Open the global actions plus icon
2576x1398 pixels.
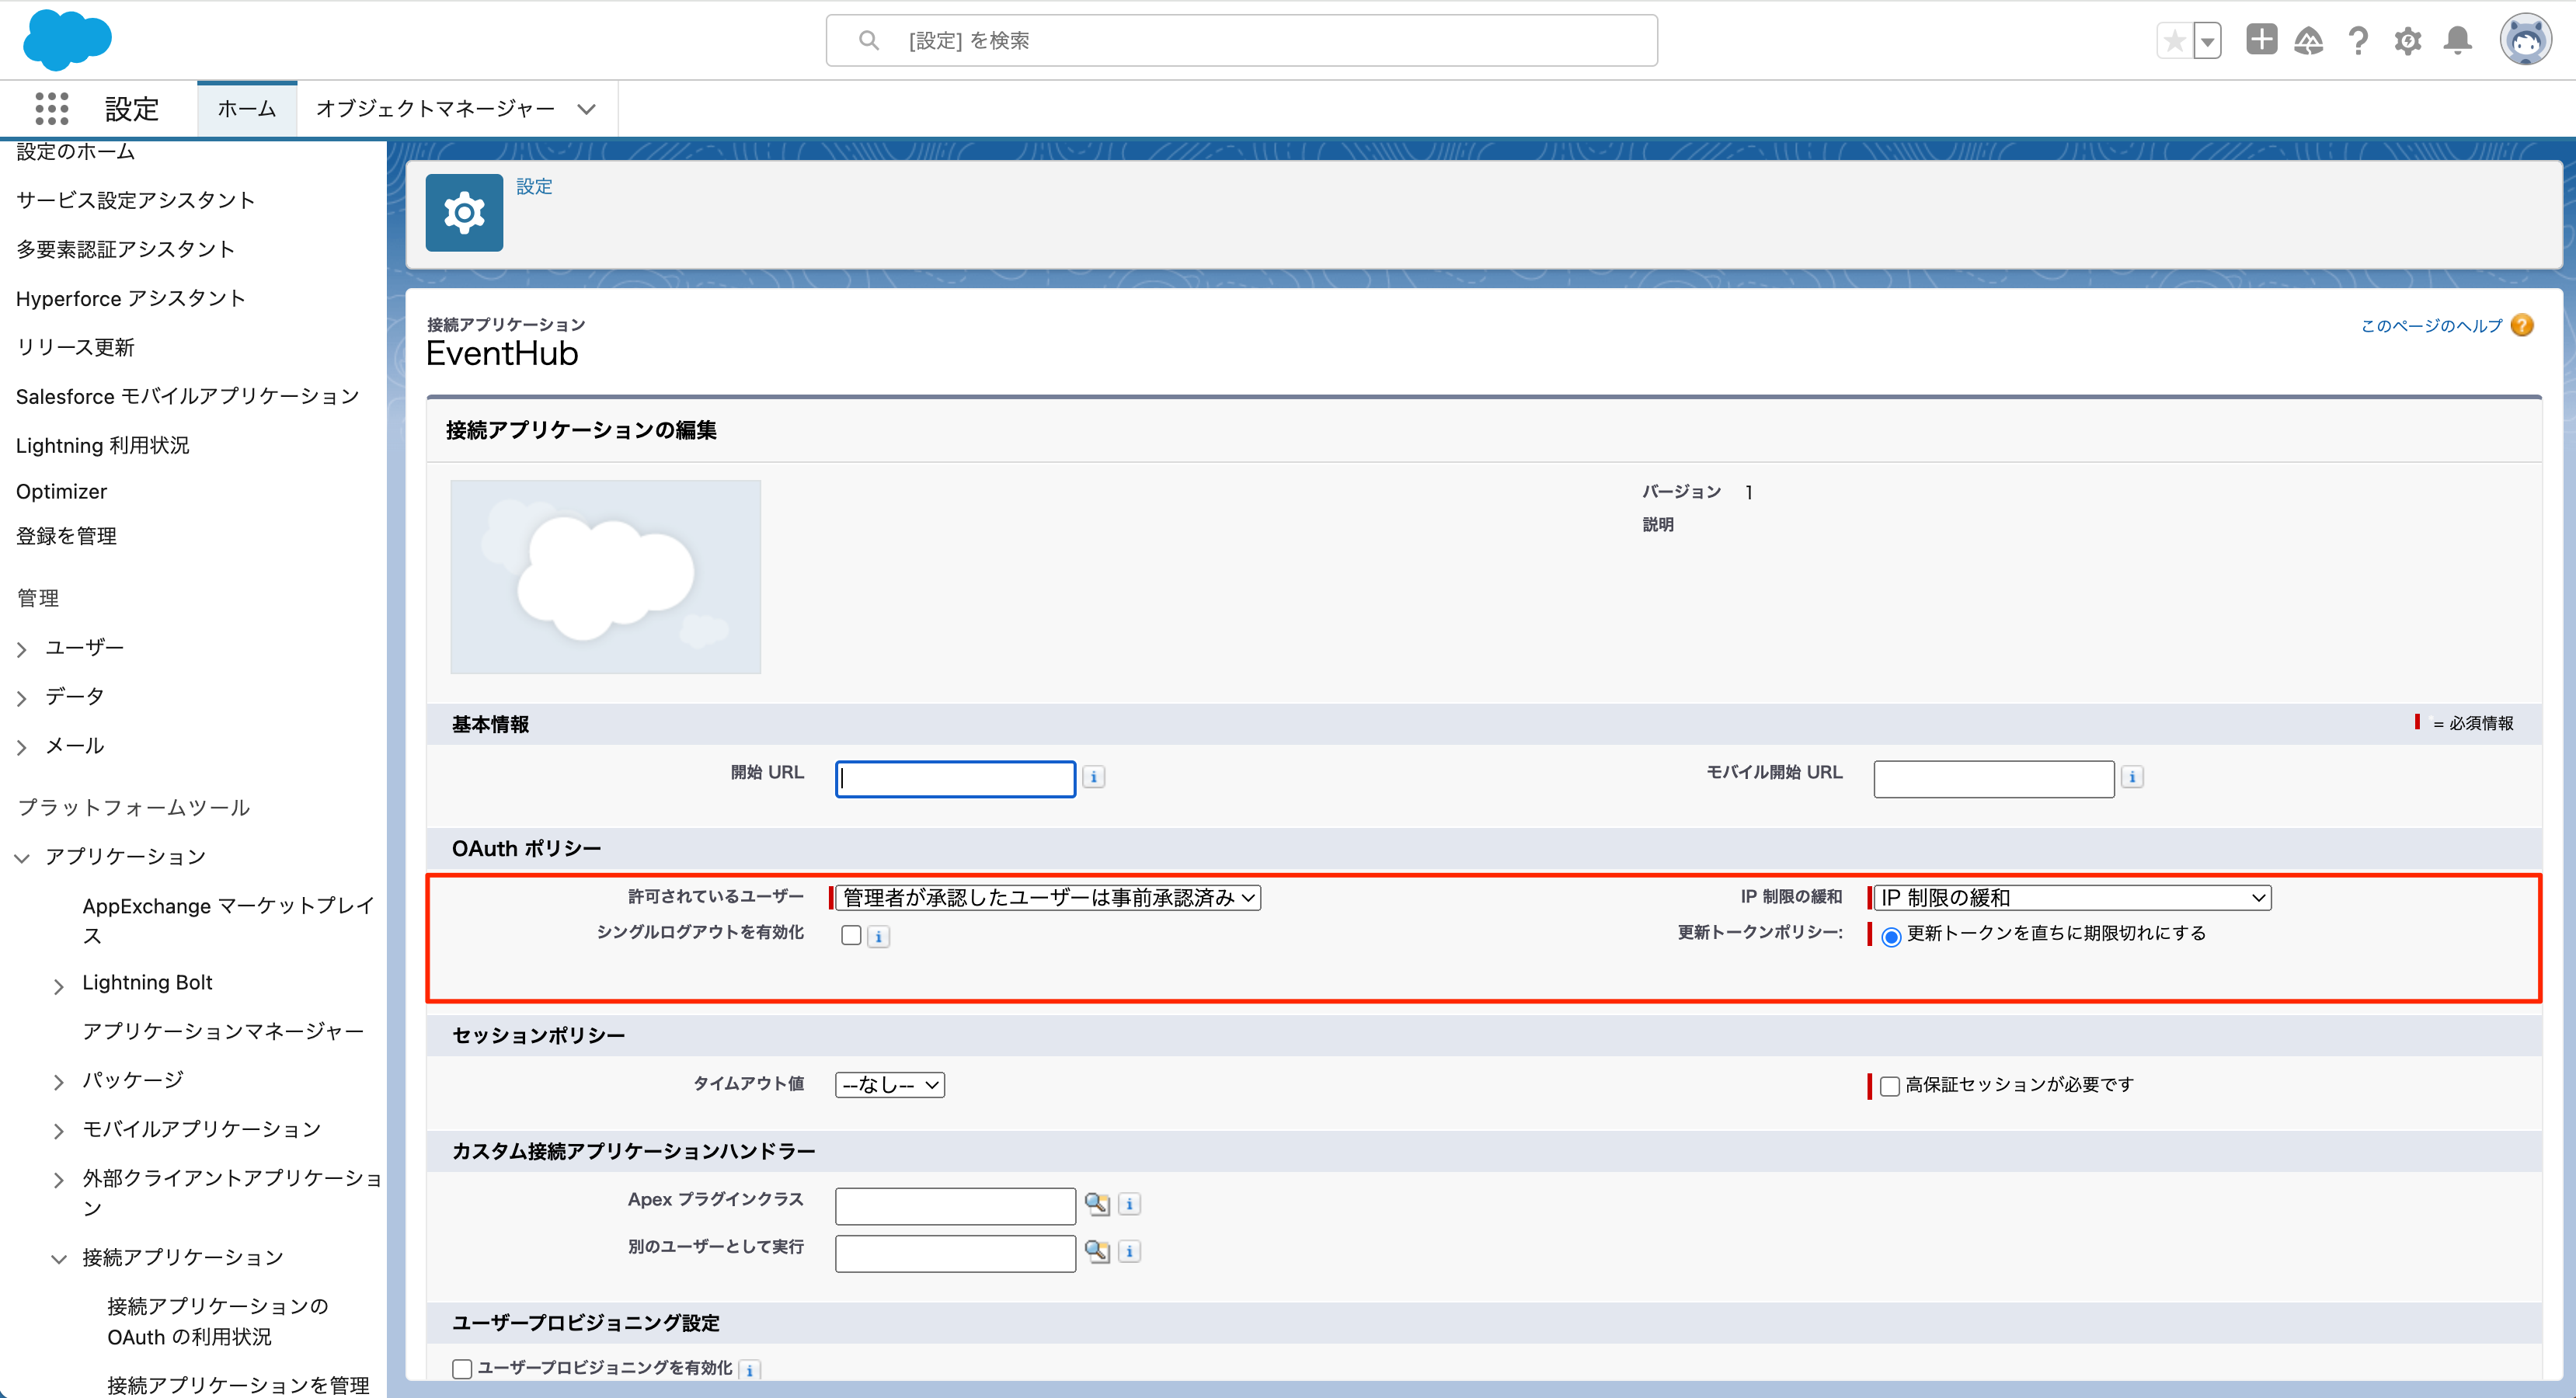[x=2261, y=40]
